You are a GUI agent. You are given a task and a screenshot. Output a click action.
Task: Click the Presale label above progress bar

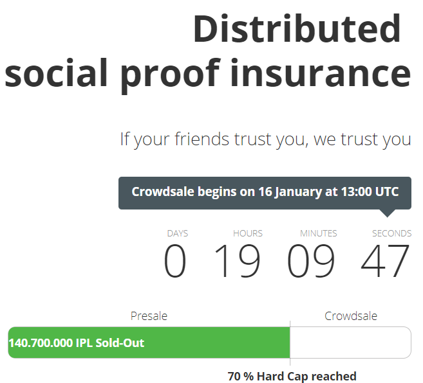[149, 316]
